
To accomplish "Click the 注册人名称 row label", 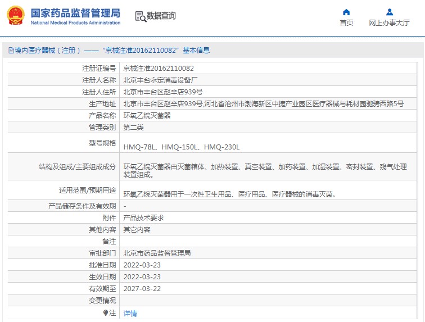I will tap(99, 80).
